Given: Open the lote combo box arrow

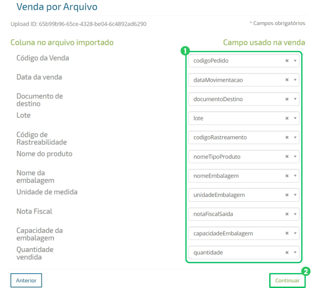Looking at the screenshot, I should [x=295, y=118].
